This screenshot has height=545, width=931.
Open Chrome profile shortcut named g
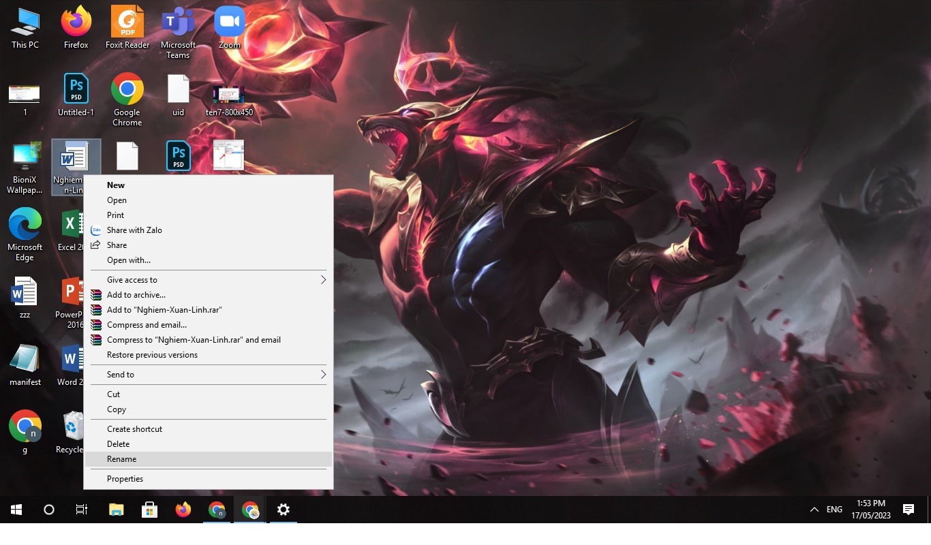(25, 432)
